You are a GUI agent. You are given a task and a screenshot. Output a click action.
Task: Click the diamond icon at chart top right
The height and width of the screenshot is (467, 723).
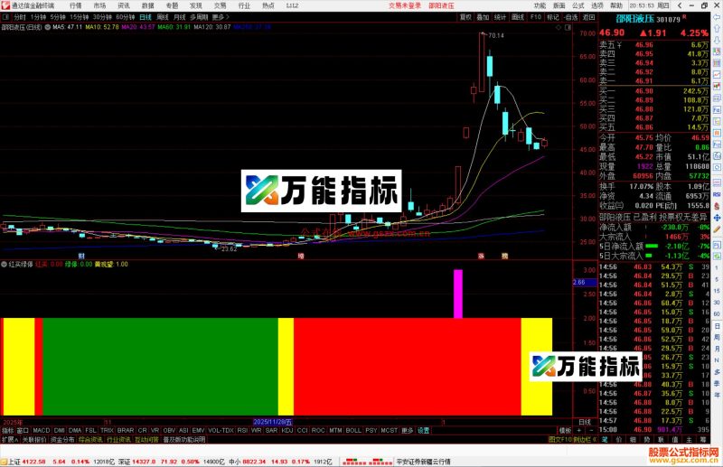[x=559, y=28]
